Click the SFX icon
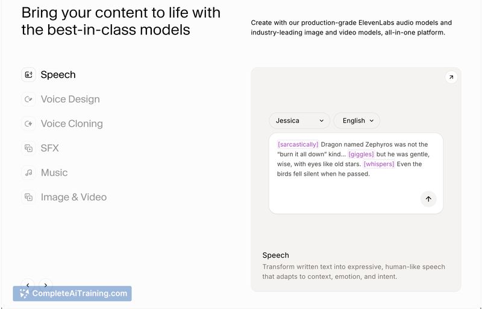The width and height of the screenshot is (482, 309). point(28,148)
